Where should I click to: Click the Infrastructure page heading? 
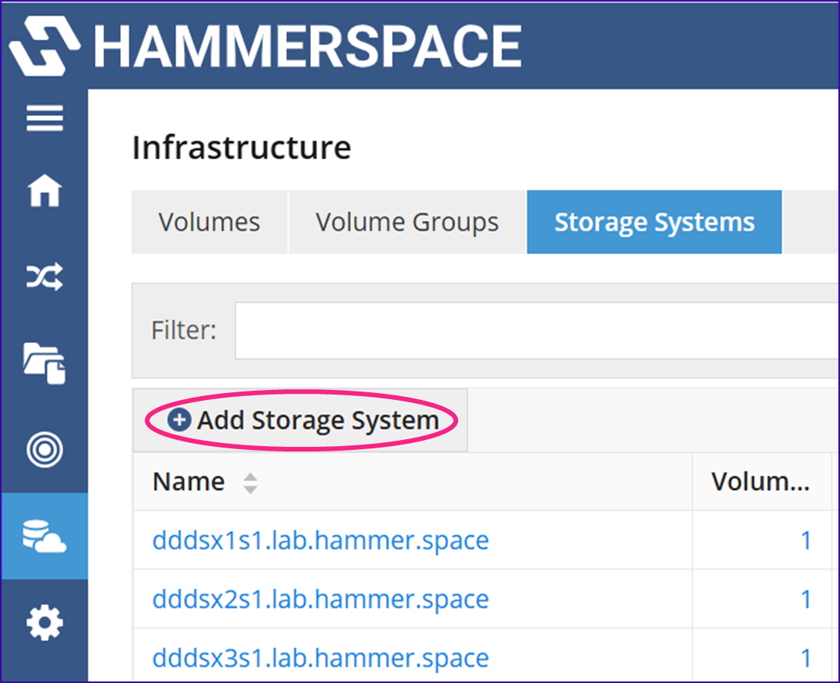[x=242, y=148]
